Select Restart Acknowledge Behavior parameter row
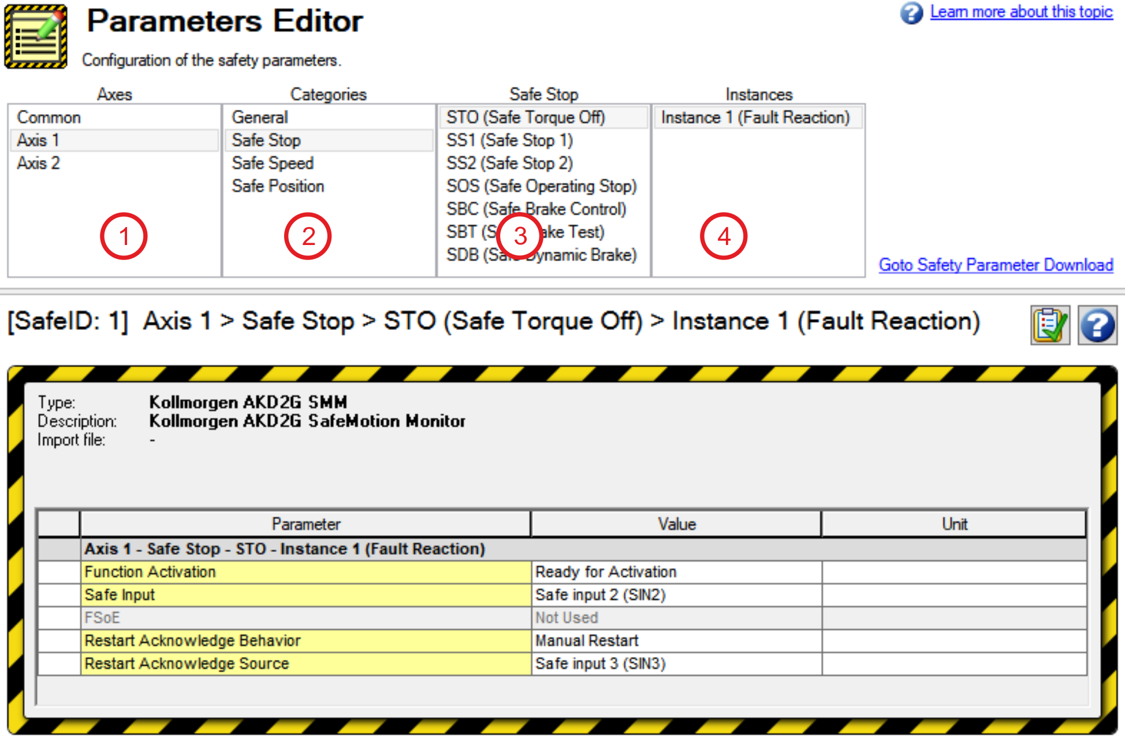 (x=306, y=641)
